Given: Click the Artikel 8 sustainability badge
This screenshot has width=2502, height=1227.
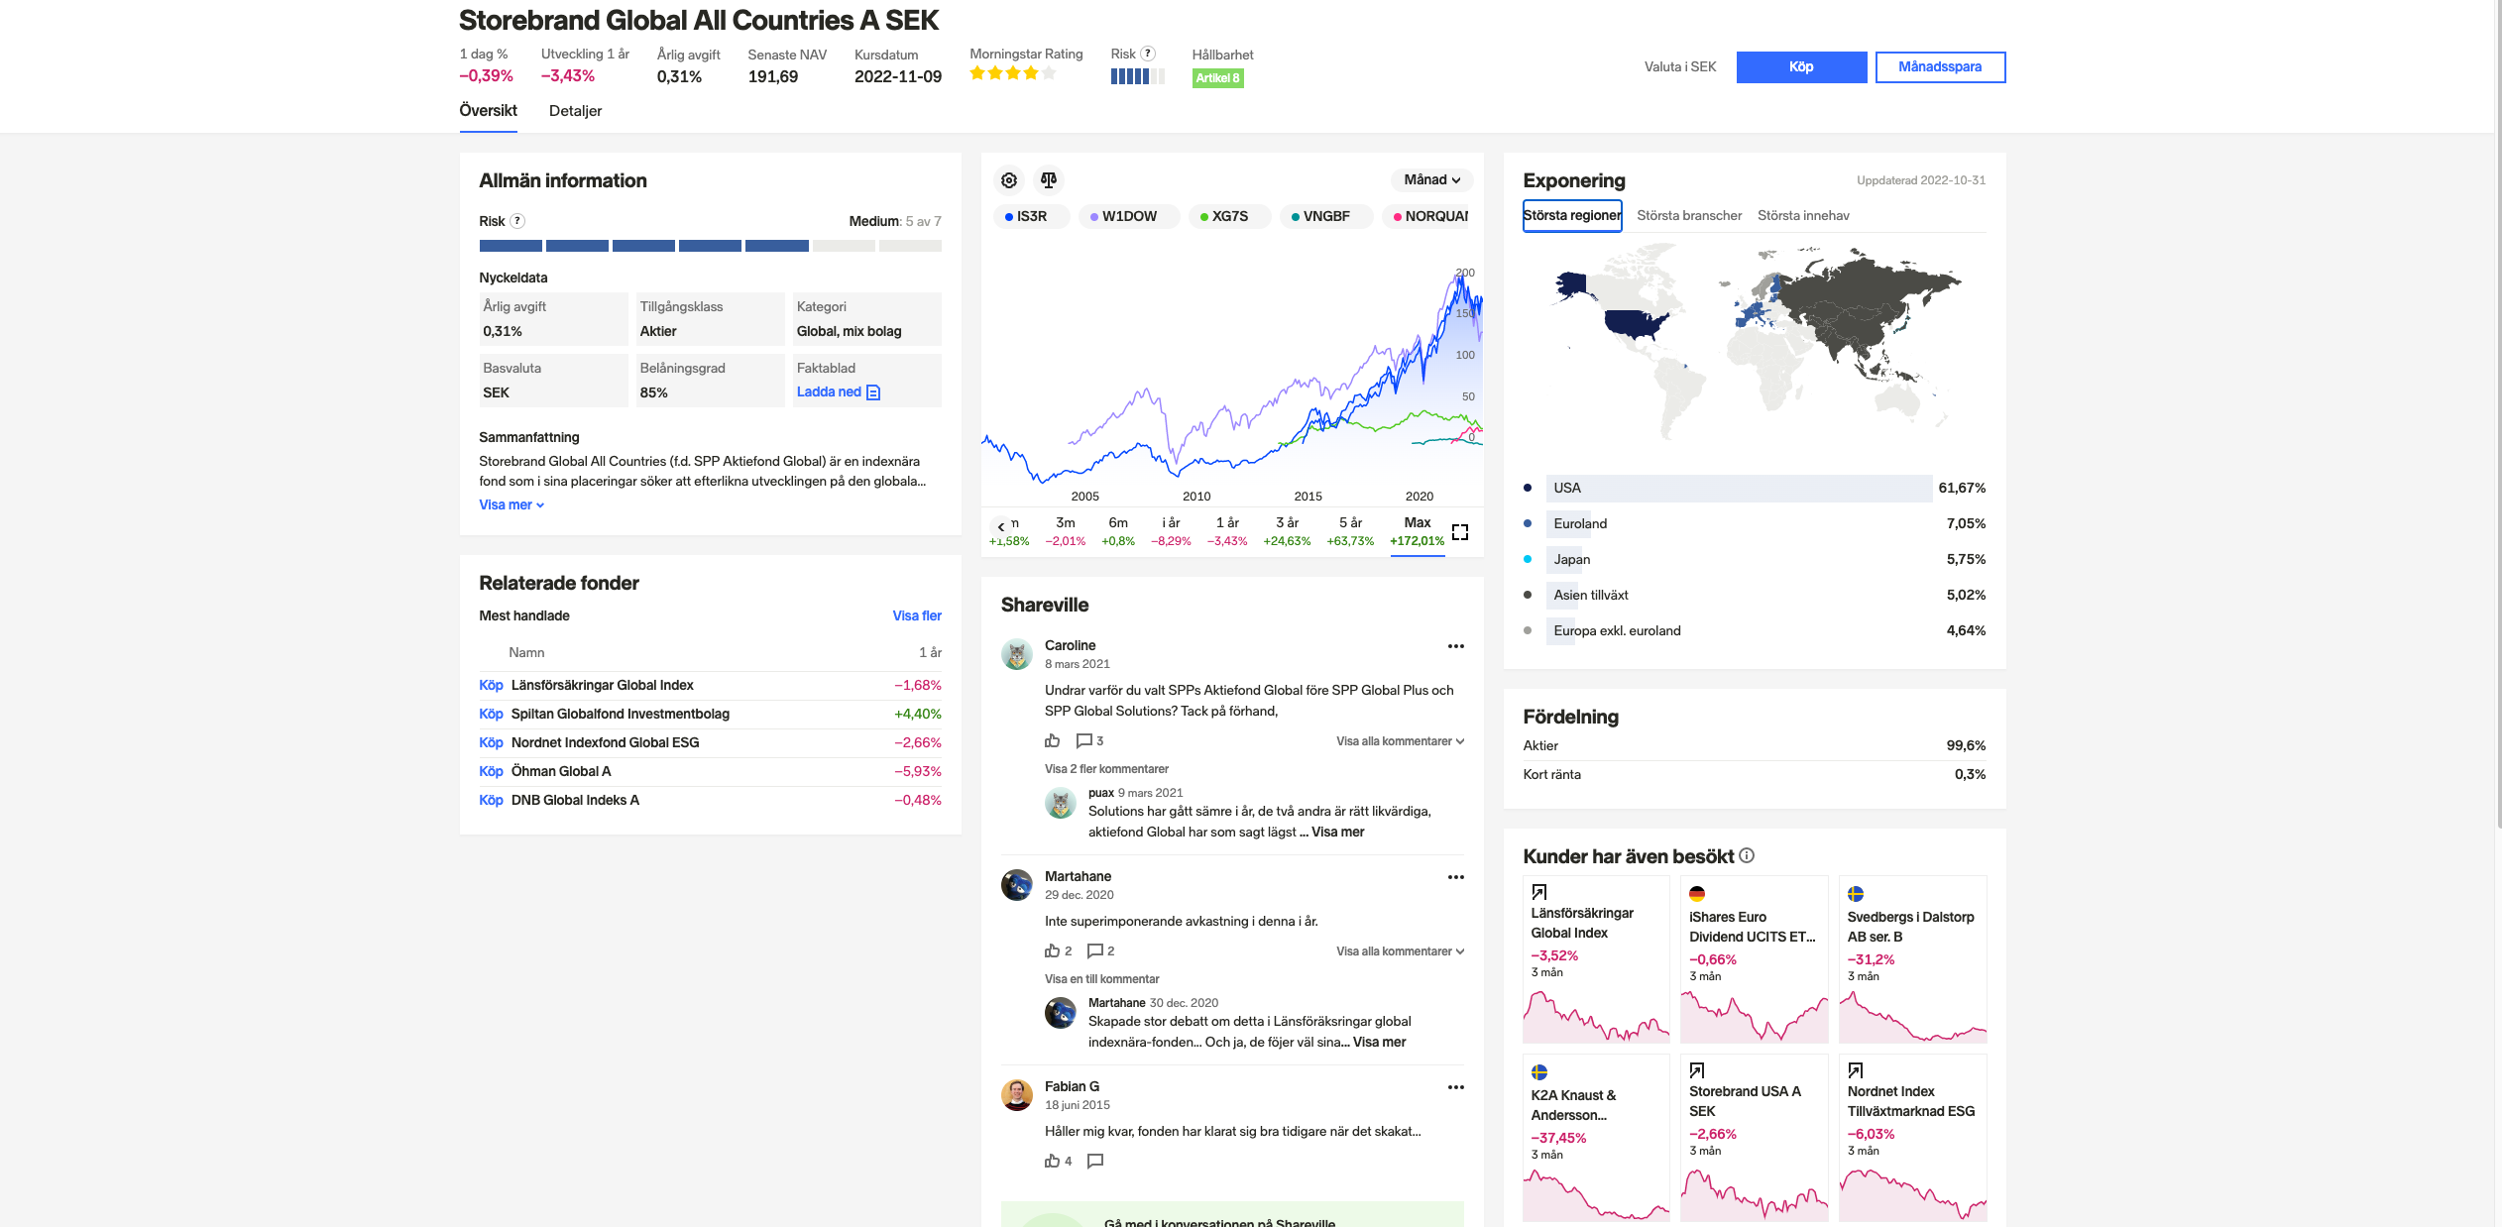Looking at the screenshot, I should coord(1217,78).
